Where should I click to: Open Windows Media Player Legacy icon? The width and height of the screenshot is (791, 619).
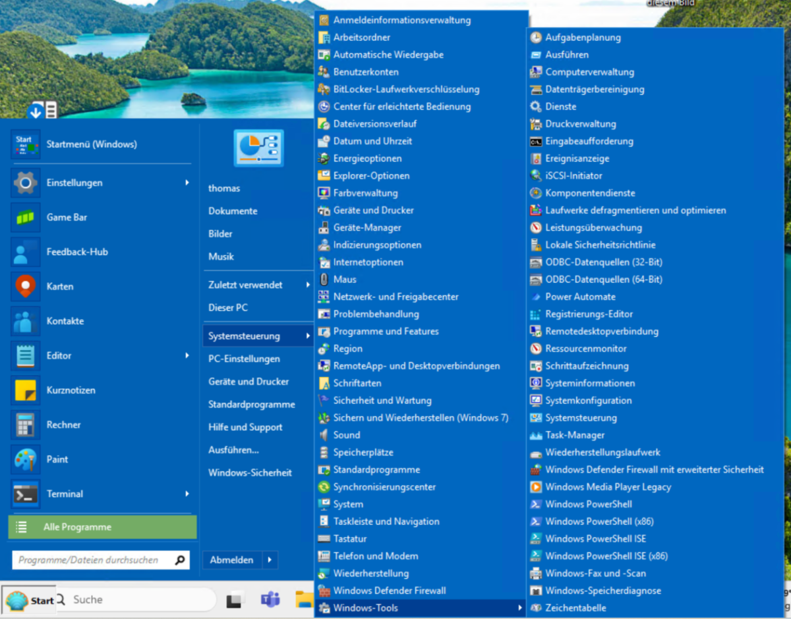tap(535, 487)
